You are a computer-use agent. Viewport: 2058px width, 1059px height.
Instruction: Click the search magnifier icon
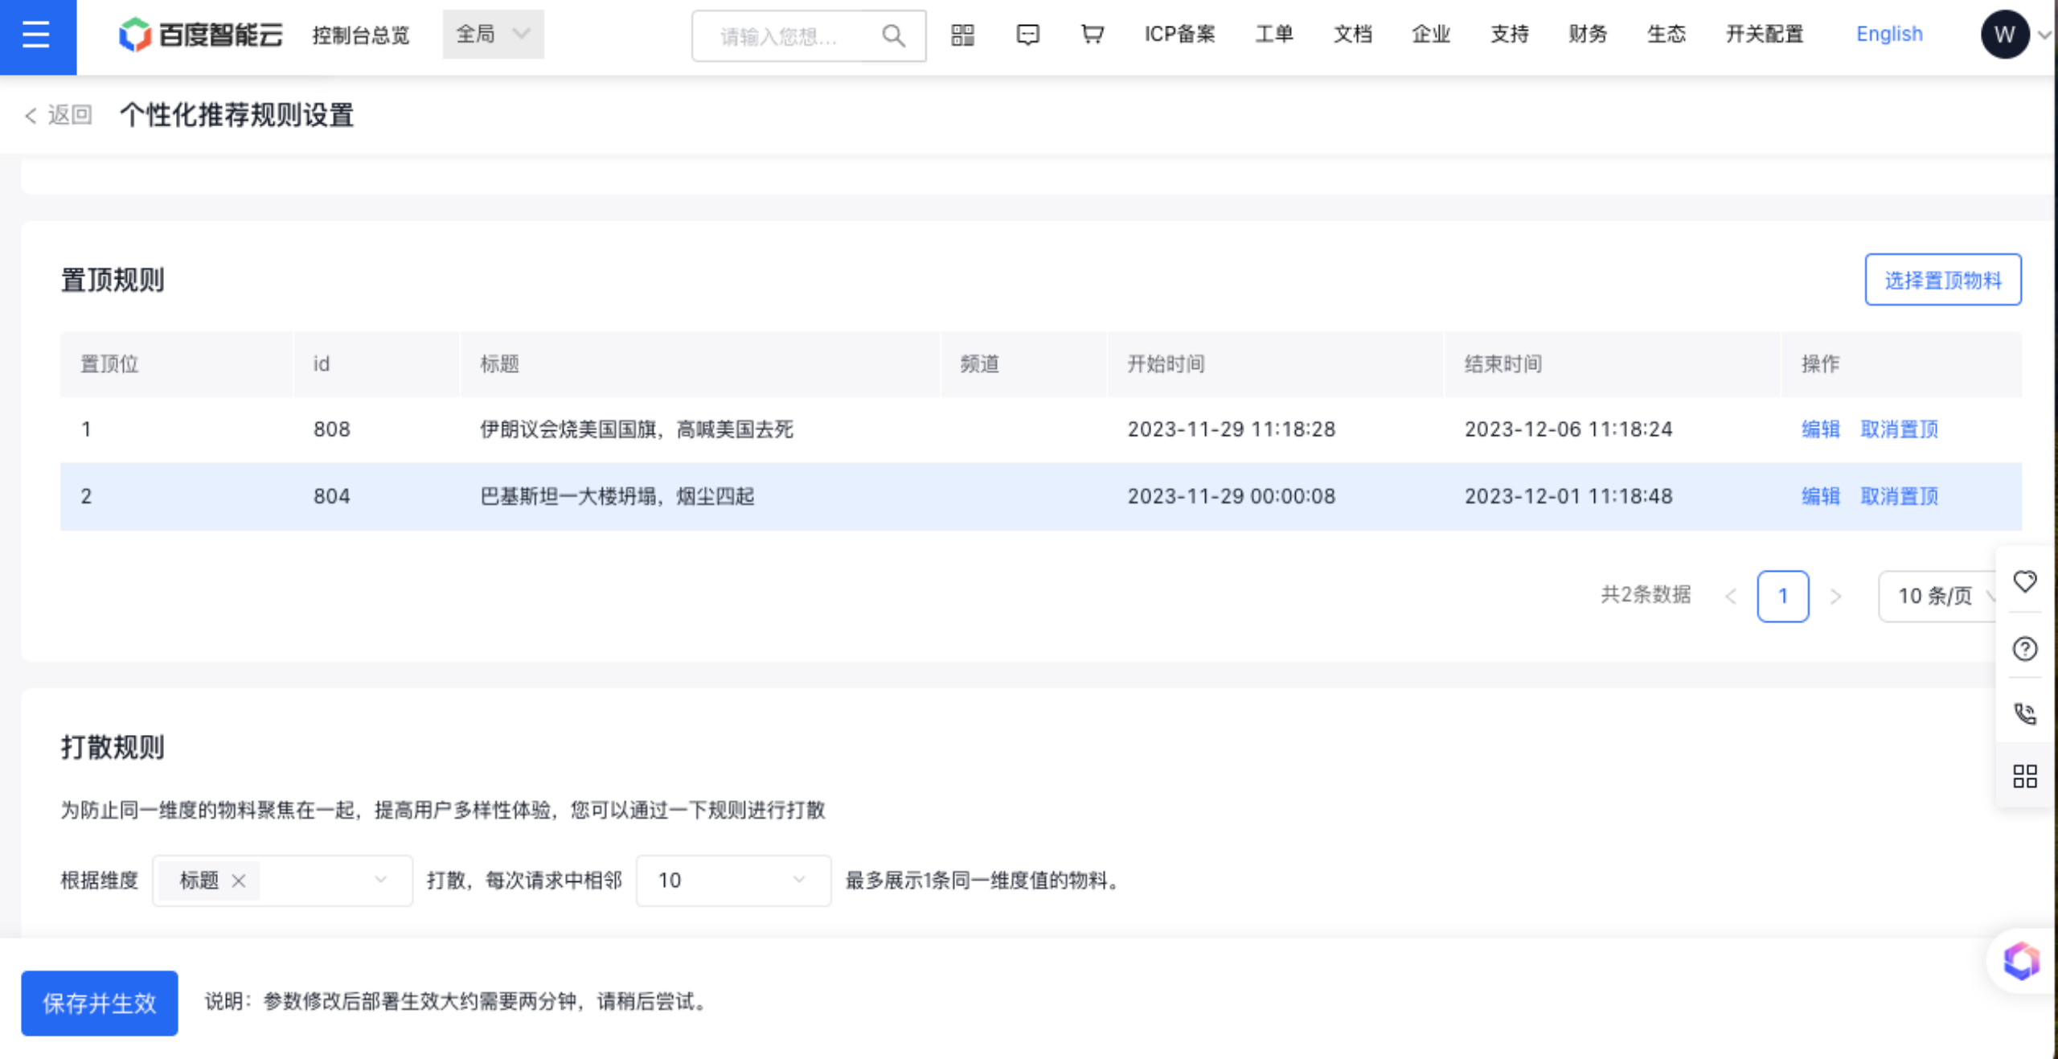[x=893, y=36]
